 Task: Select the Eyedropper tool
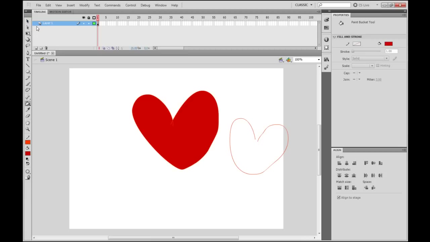coord(28,109)
